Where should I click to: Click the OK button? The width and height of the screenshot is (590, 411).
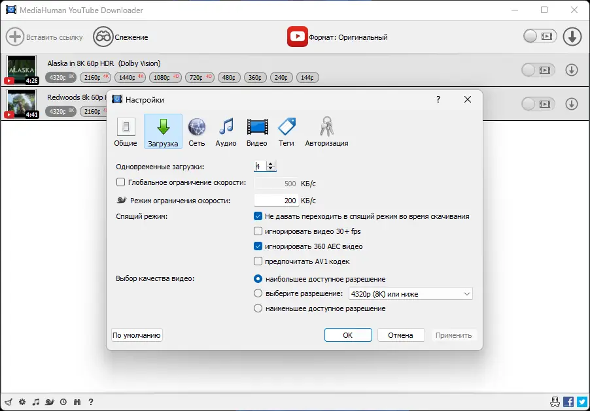pyautogui.click(x=348, y=335)
